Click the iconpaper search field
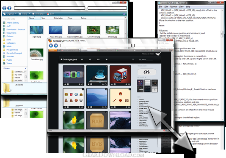 146,59
